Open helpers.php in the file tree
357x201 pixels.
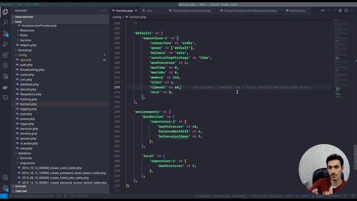tap(28, 45)
